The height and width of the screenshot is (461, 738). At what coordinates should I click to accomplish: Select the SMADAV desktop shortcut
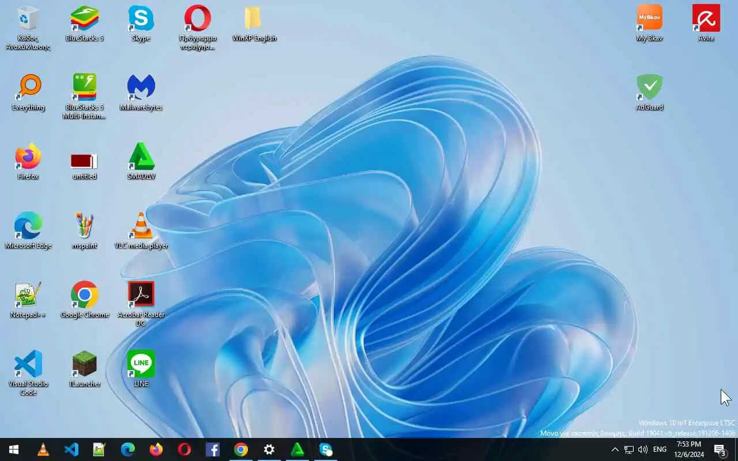[141, 161]
